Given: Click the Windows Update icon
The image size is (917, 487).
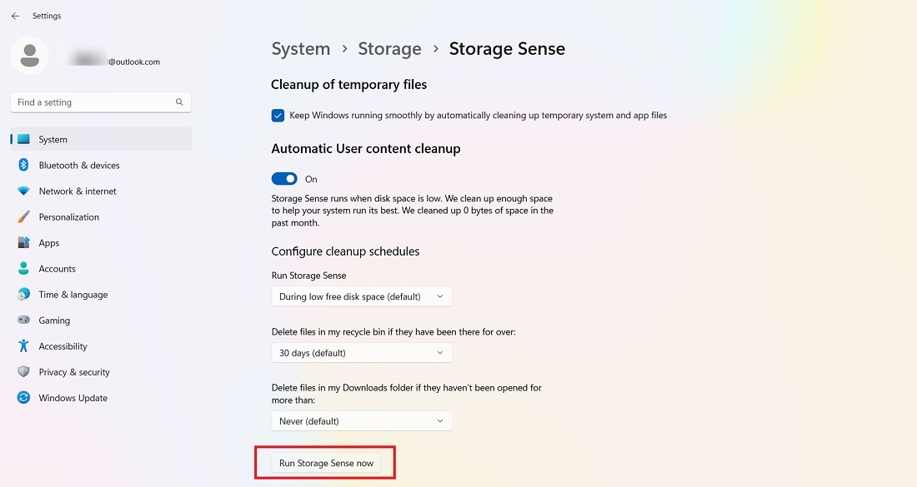Looking at the screenshot, I should coord(24,398).
